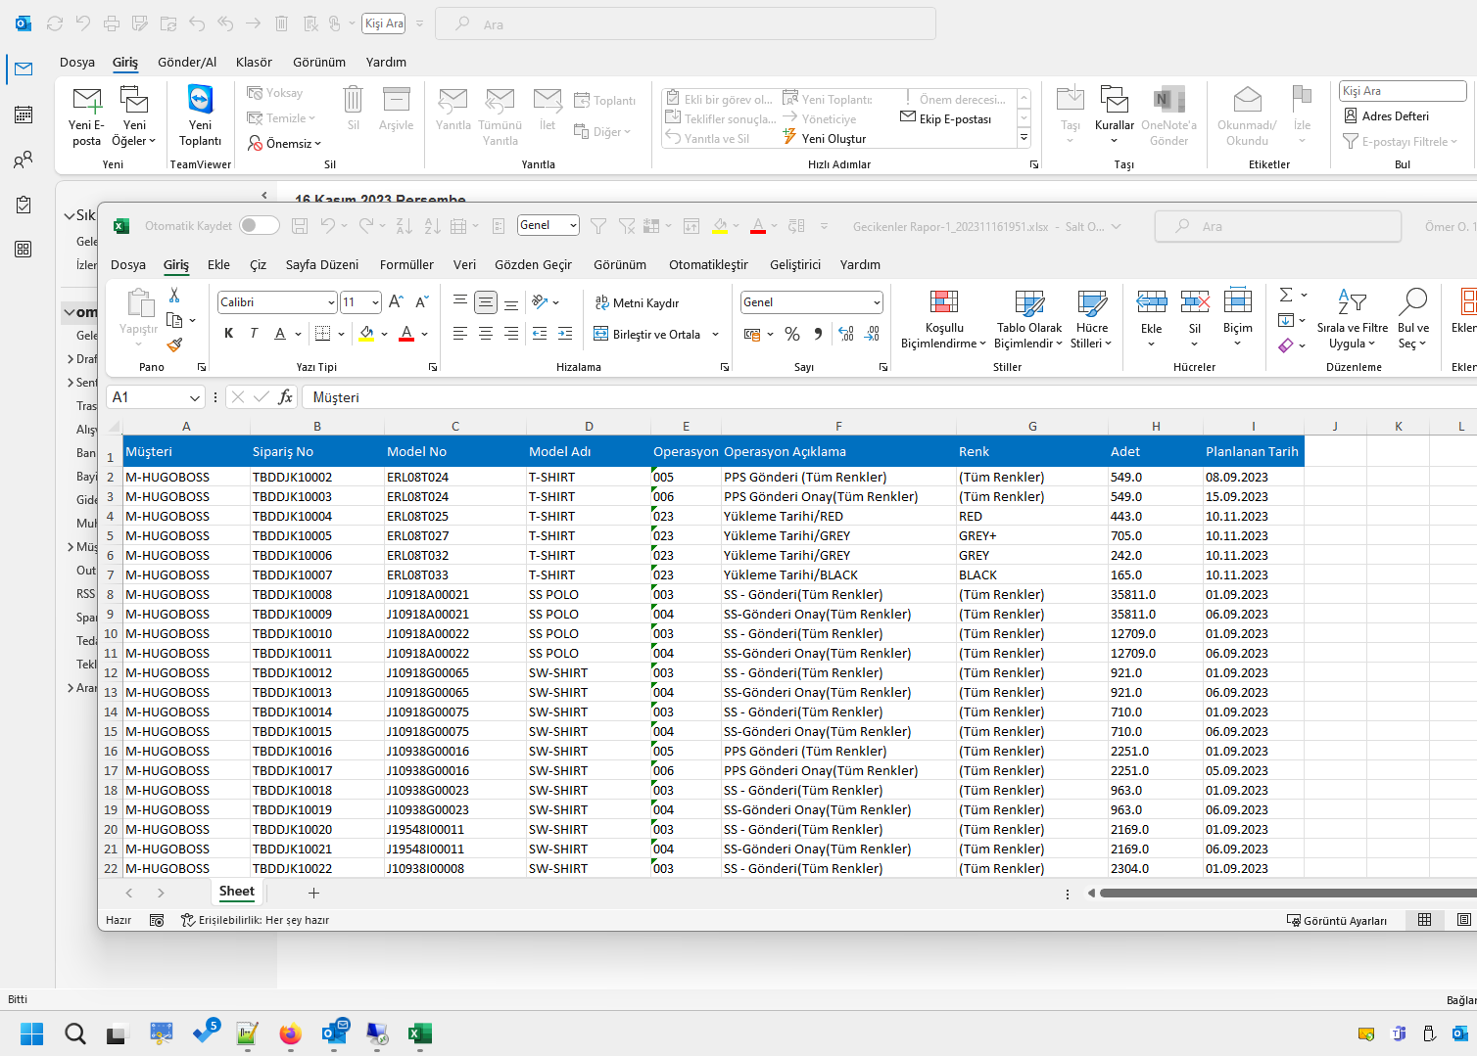This screenshot has width=1477, height=1056.
Task: Open Excel Formüller tab
Action: click(x=406, y=264)
